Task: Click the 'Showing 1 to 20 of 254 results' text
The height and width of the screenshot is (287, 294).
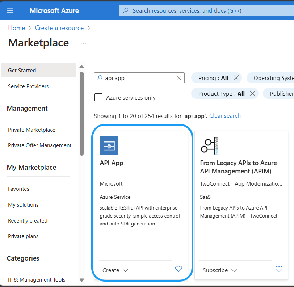Action: pyautogui.click(x=150, y=116)
